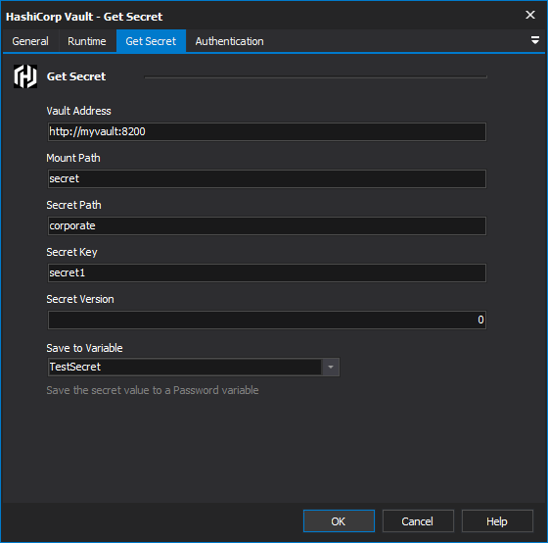Open Help for this action
548x543 pixels.
(497, 521)
